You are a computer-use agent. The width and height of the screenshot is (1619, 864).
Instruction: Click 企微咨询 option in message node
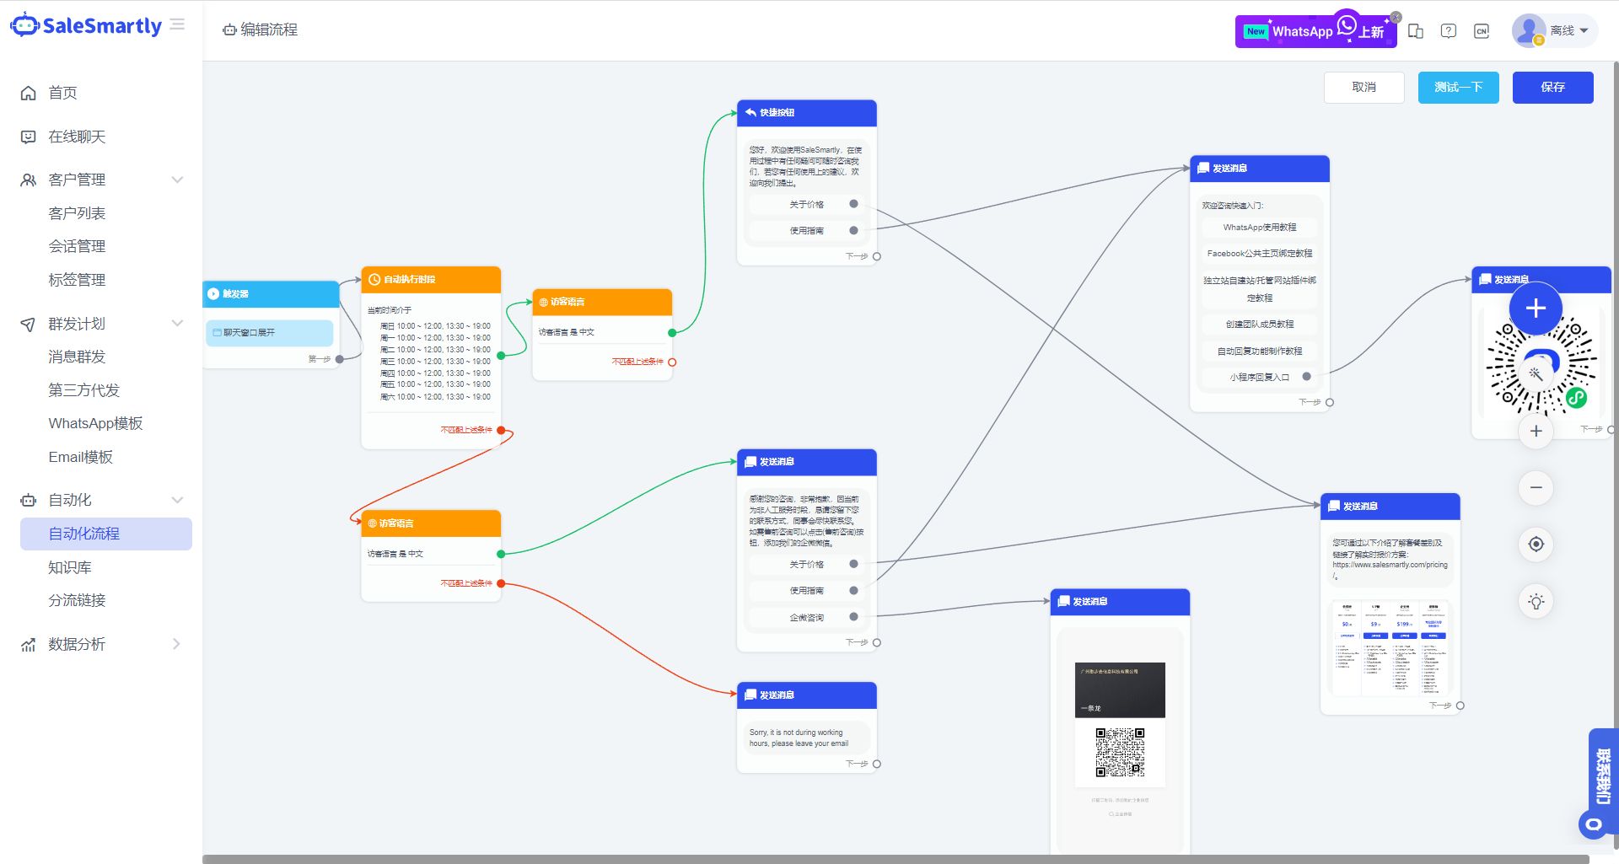point(806,618)
